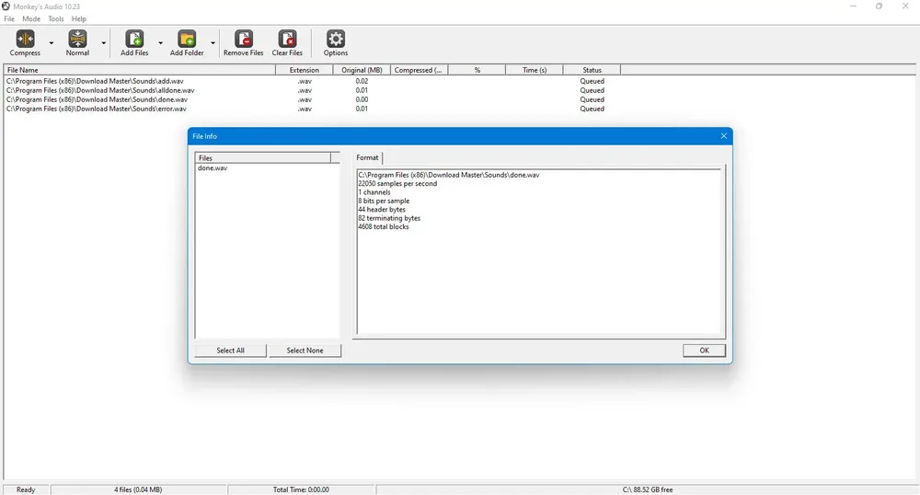Click the Time (s) column header
Image resolution: width=920 pixels, height=495 pixels.
(534, 70)
